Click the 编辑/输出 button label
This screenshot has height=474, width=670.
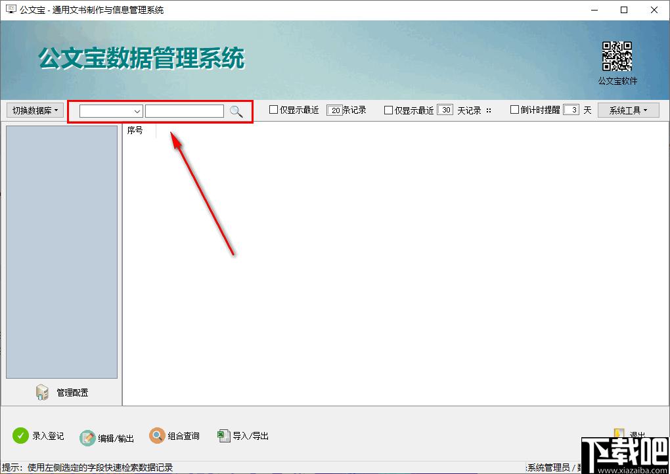point(116,438)
